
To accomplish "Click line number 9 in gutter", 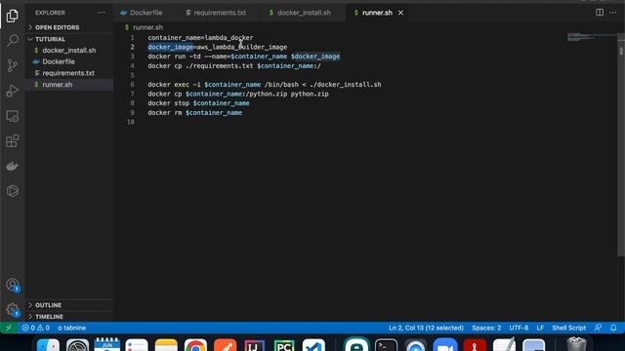I will [x=132, y=113].
